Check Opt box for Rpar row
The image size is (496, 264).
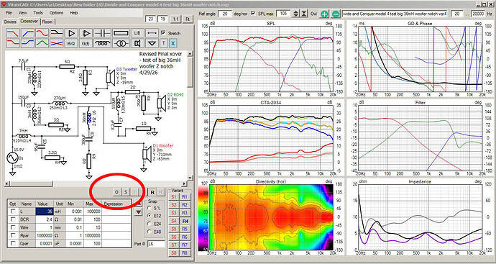13,235
